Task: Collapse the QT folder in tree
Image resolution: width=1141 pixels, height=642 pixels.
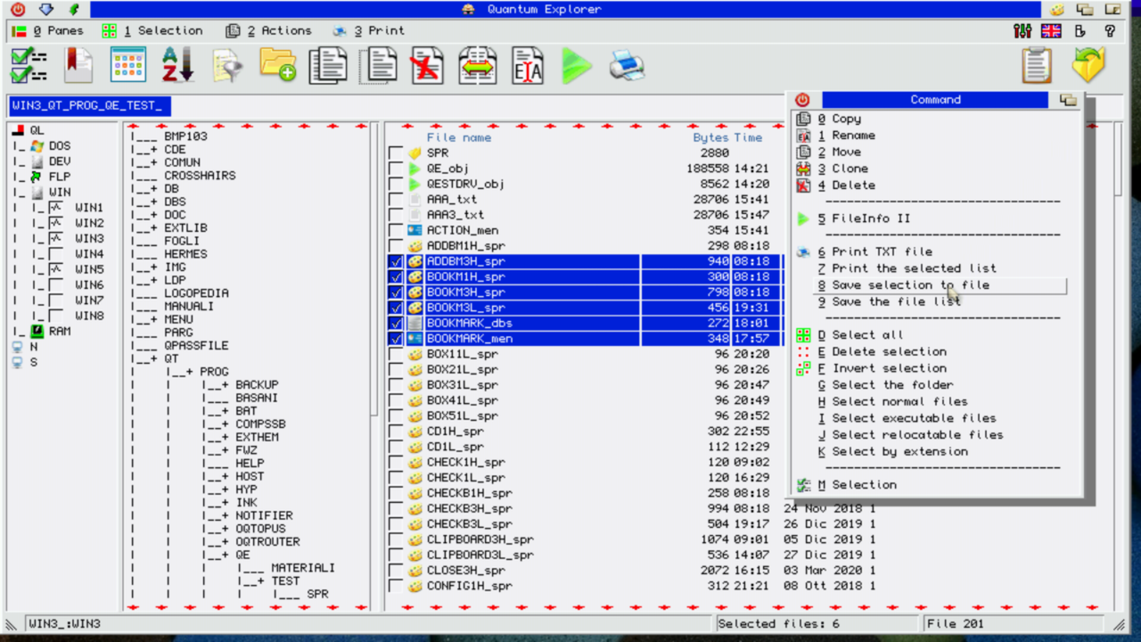Action: pyautogui.click(x=154, y=358)
